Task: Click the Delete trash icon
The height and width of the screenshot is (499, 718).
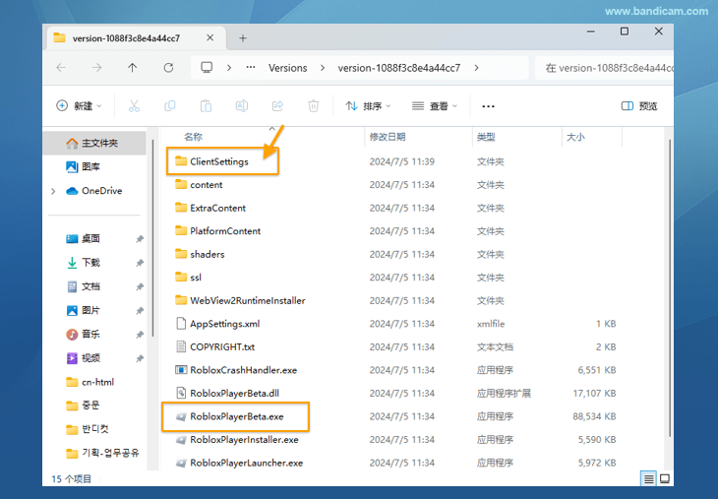Action: pos(313,106)
